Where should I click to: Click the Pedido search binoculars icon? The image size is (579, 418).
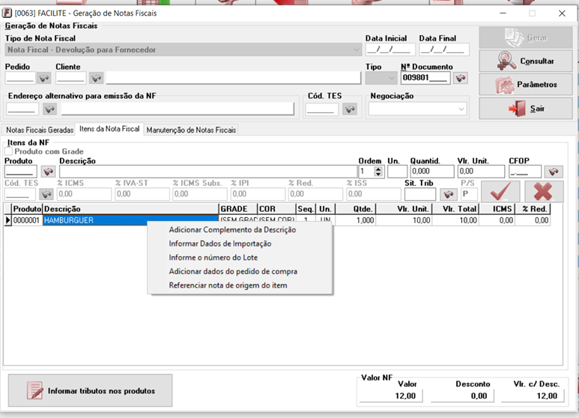pyautogui.click(x=44, y=78)
